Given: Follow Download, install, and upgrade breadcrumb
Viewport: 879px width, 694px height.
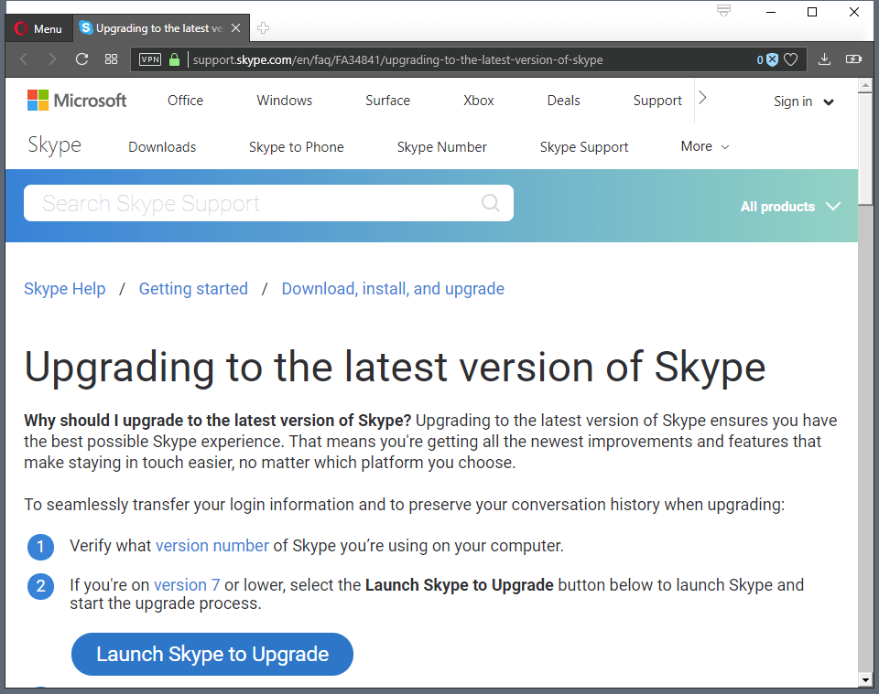Looking at the screenshot, I should (x=393, y=289).
